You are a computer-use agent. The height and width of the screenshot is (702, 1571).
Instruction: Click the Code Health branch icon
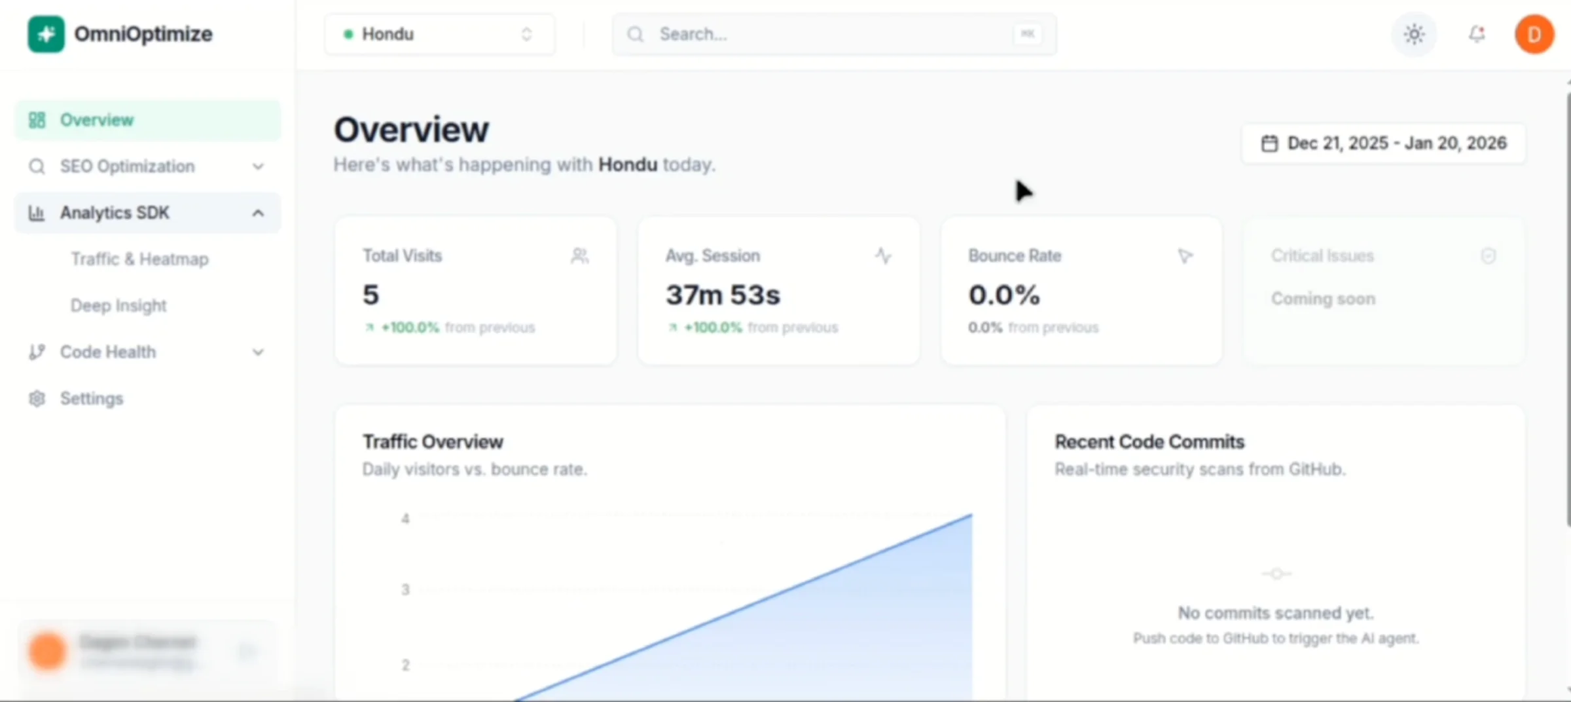tap(37, 352)
